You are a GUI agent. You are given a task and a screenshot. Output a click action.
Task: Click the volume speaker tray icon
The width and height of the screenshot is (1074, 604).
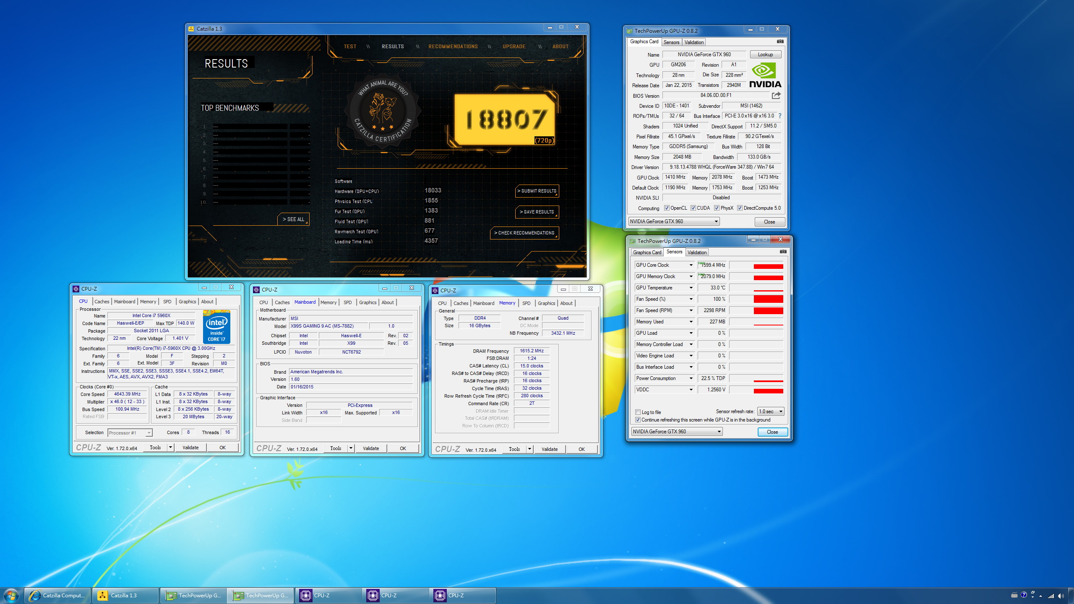[1061, 596]
